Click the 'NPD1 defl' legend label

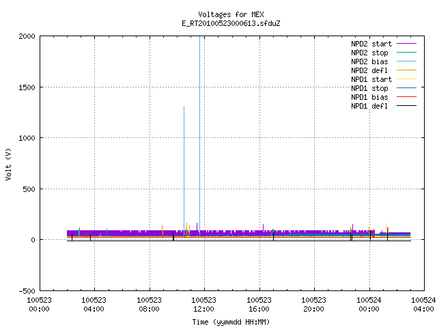[369, 107]
